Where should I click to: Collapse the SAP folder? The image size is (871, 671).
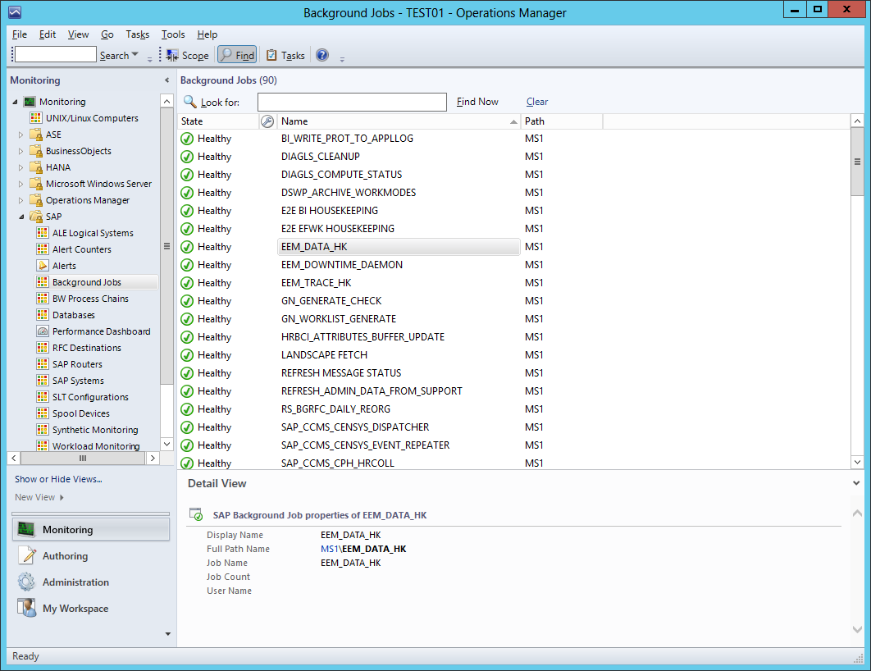click(21, 217)
